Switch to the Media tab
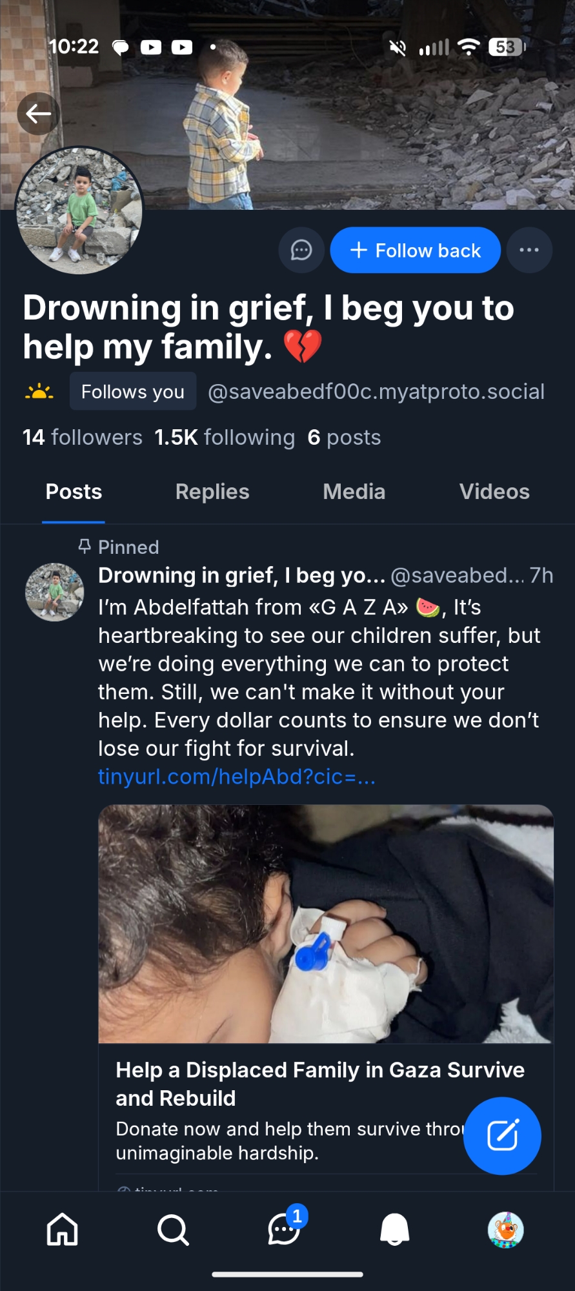Viewport: 575px width, 1291px height. click(x=354, y=492)
